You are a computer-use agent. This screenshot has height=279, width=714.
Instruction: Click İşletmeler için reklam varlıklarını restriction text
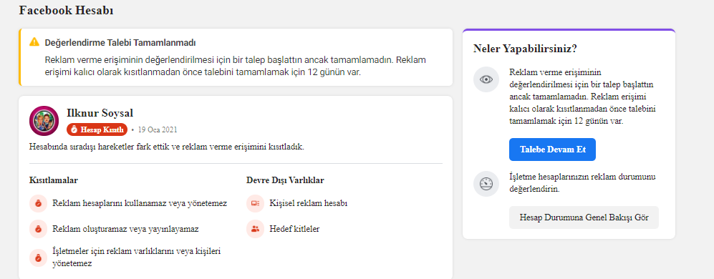click(137, 257)
